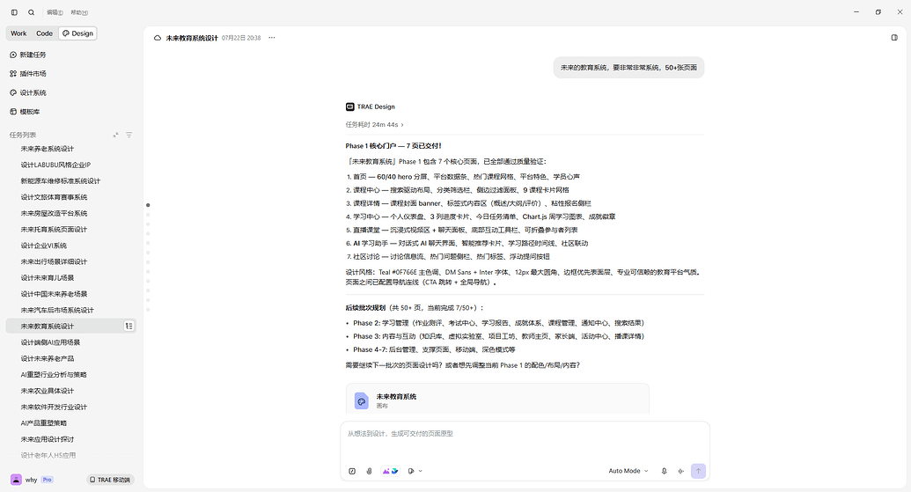Expand the chevron beside device icon
Screen dimensions: 911x492
[x=420, y=471]
